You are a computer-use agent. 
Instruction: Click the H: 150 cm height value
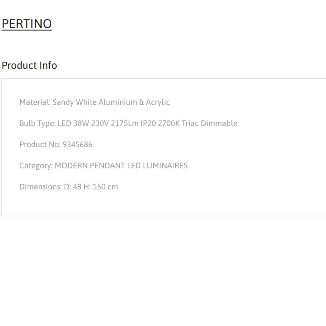click(101, 187)
